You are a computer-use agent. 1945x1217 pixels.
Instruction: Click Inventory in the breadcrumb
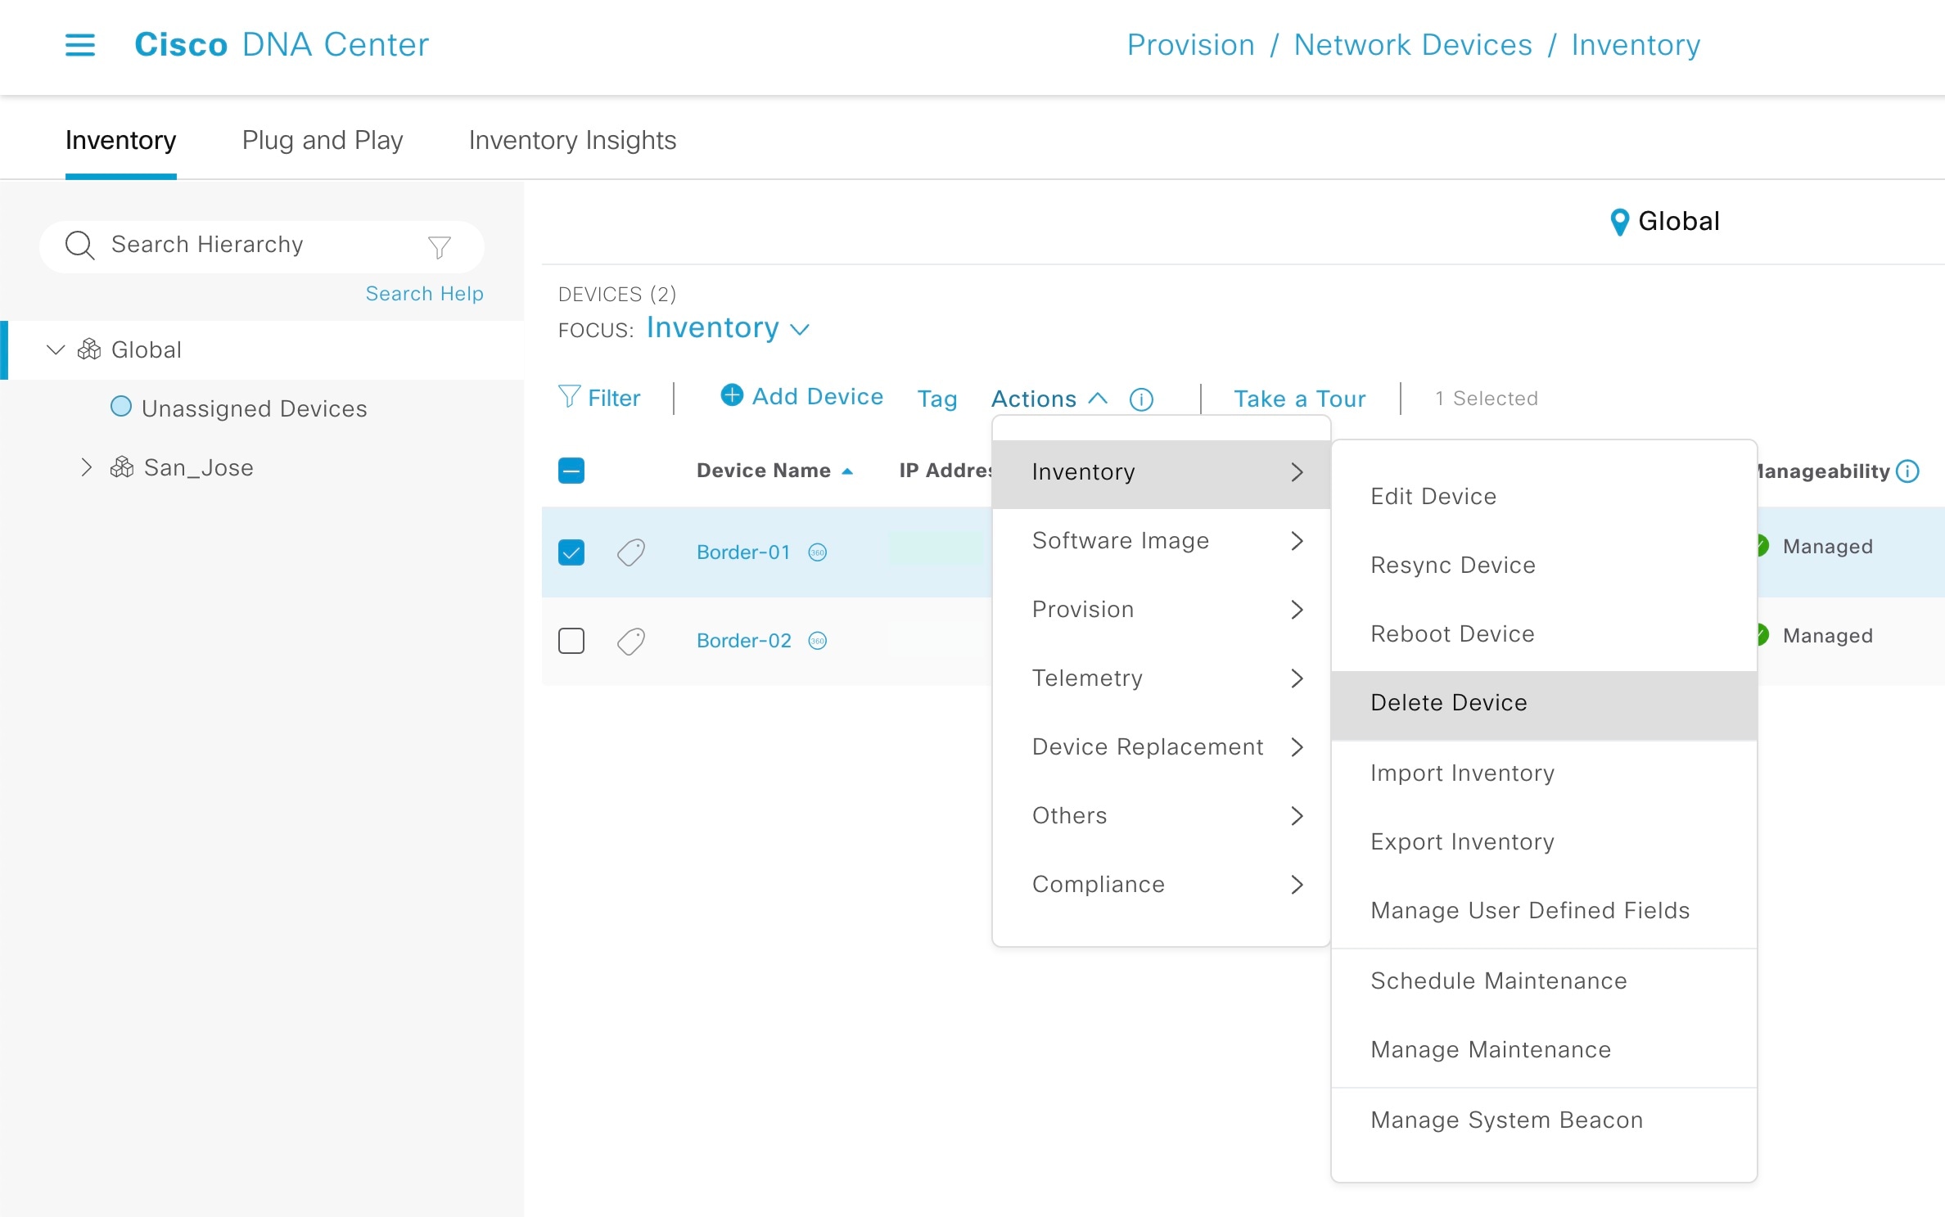[x=1636, y=45]
